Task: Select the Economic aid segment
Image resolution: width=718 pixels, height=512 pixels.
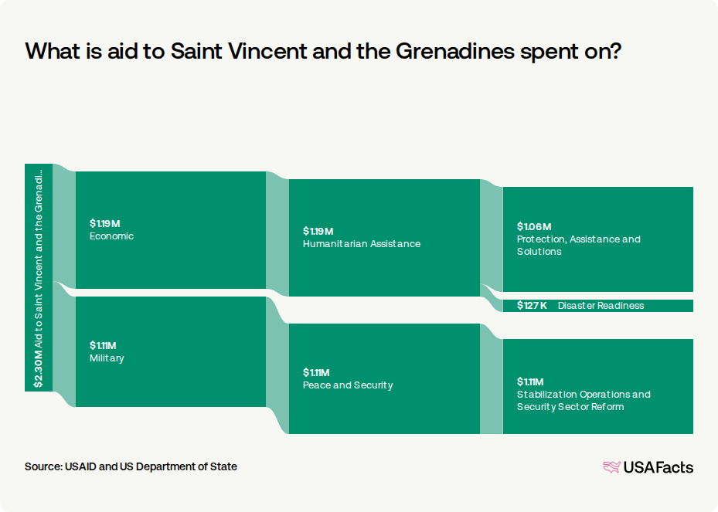Action: [170, 229]
